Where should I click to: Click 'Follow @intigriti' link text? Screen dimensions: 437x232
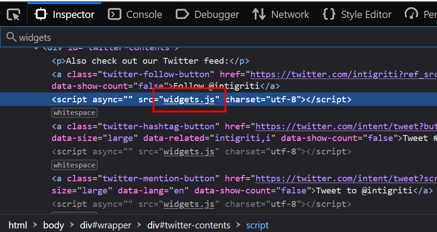coord(217,86)
